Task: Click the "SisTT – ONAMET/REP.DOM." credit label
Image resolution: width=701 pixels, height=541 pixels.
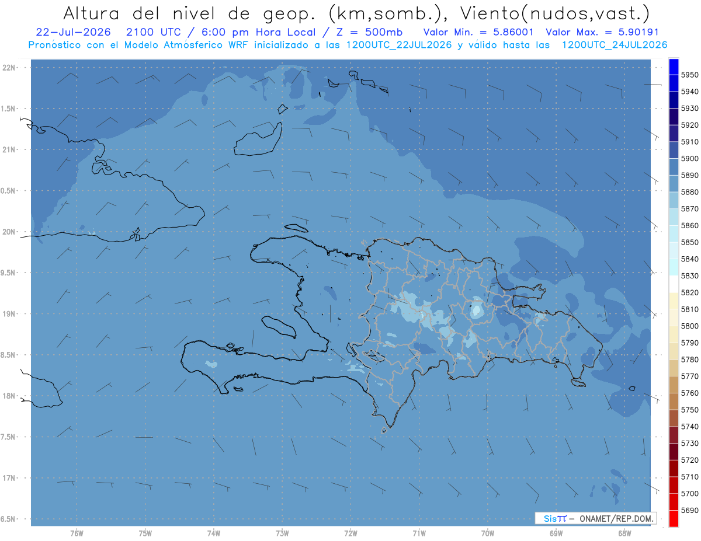Action: tap(595, 518)
